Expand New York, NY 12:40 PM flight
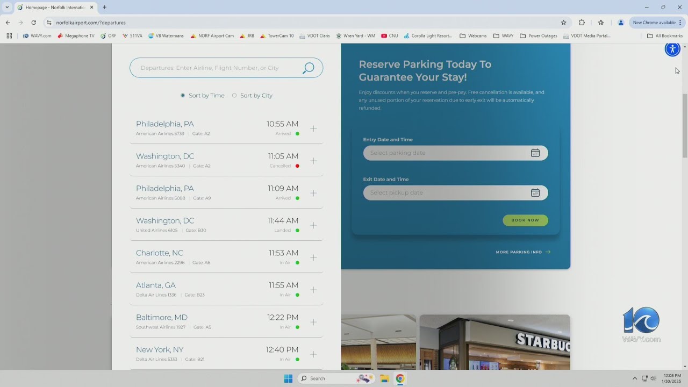 click(x=313, y=354)
